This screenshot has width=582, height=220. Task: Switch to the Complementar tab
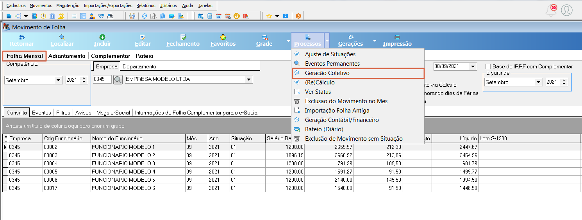(111, 56)
